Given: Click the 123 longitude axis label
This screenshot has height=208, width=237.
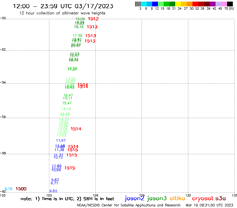Looking at the screenshot, I should [49, 195].
